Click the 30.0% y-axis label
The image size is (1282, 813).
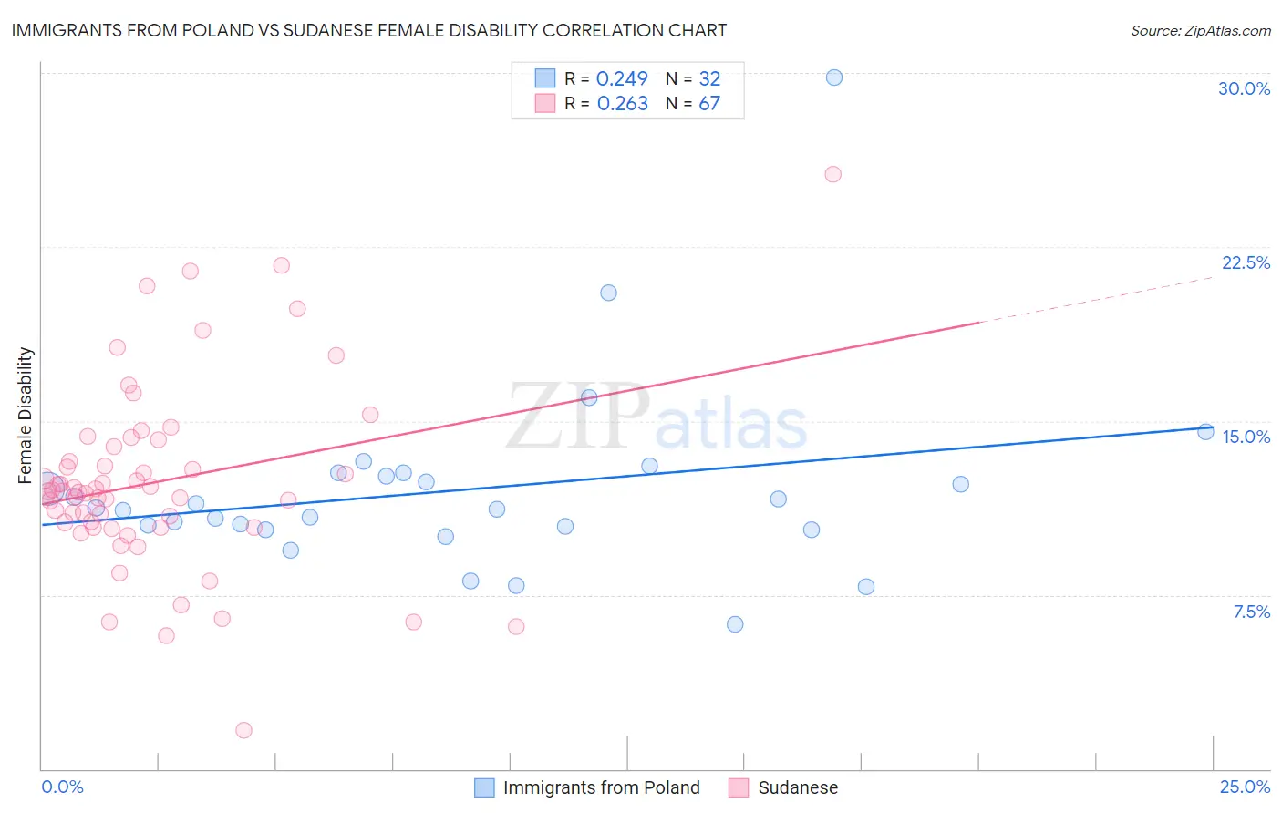[1244, 88]
